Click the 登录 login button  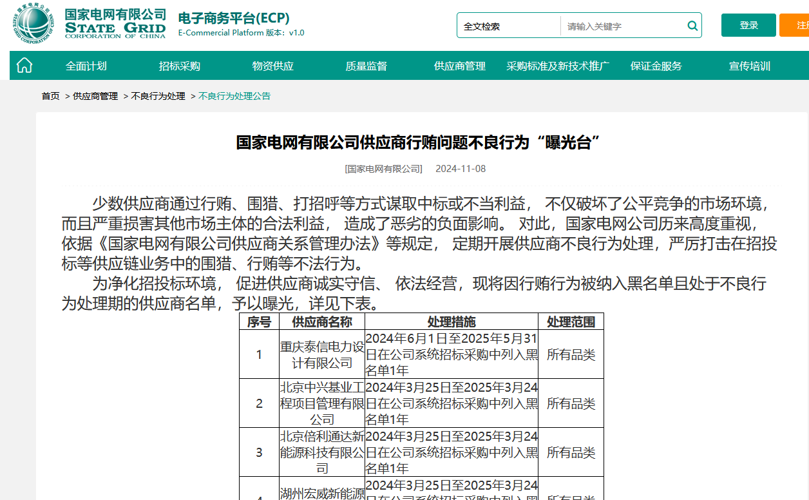click(x=748, y=25)
